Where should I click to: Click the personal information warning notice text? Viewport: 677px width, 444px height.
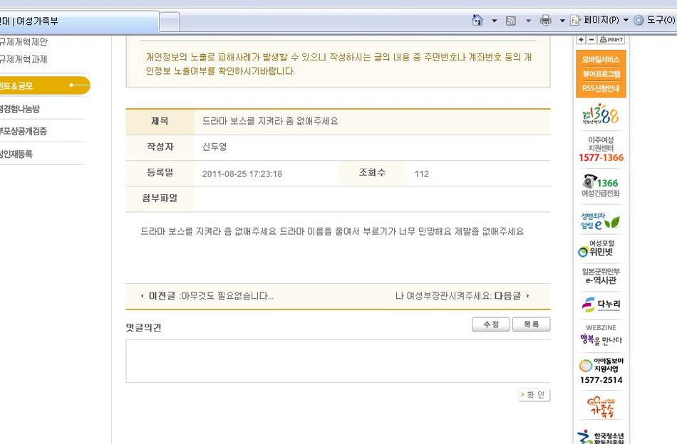pyautogui.click(x=338, y=64)
